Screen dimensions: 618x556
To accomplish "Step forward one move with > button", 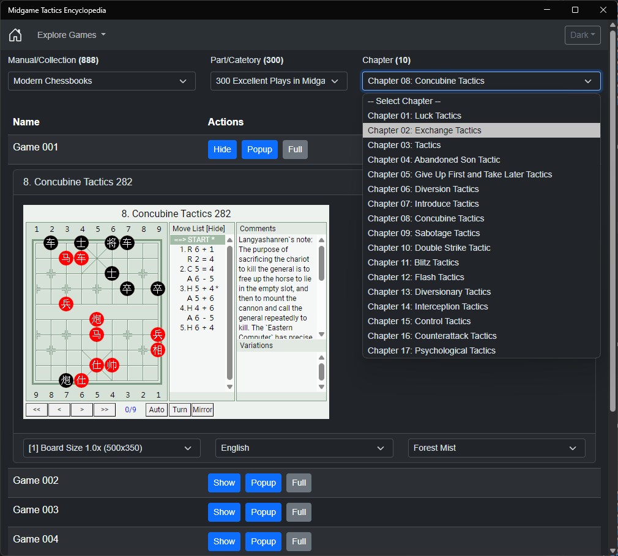I will coord(82,410).
